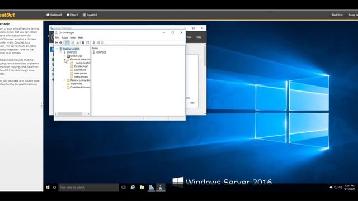Select the corpnet.xyz zone
The height and width of the screenshot is (201, 358).
tap(80, 70)
